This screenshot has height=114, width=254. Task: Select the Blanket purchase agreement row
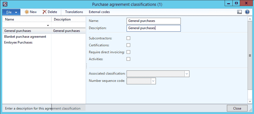[x=44, y=37]
